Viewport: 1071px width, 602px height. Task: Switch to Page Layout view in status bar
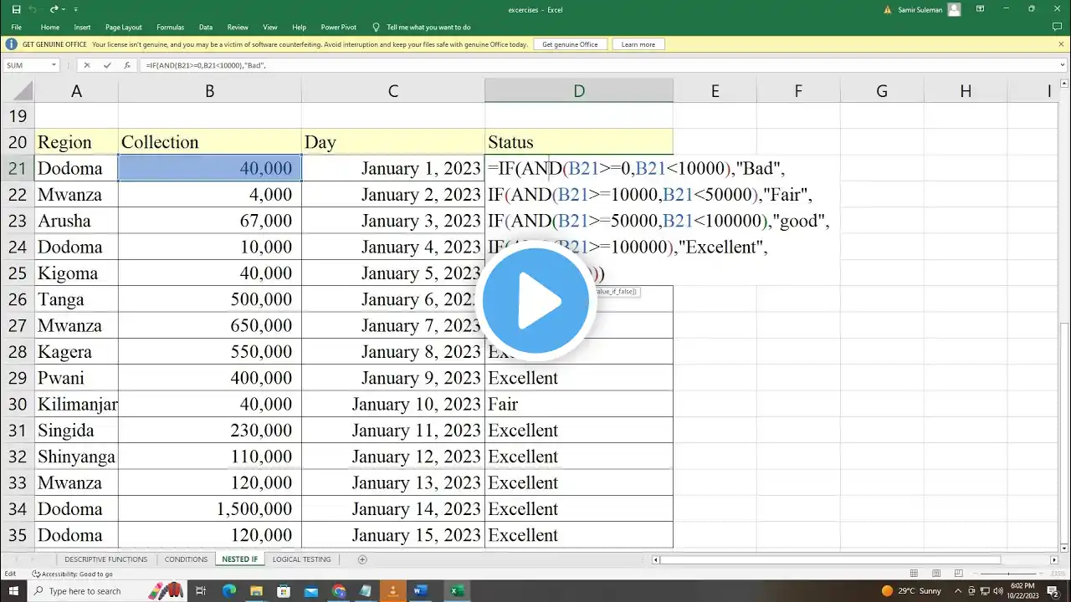(x=935, y=574)
